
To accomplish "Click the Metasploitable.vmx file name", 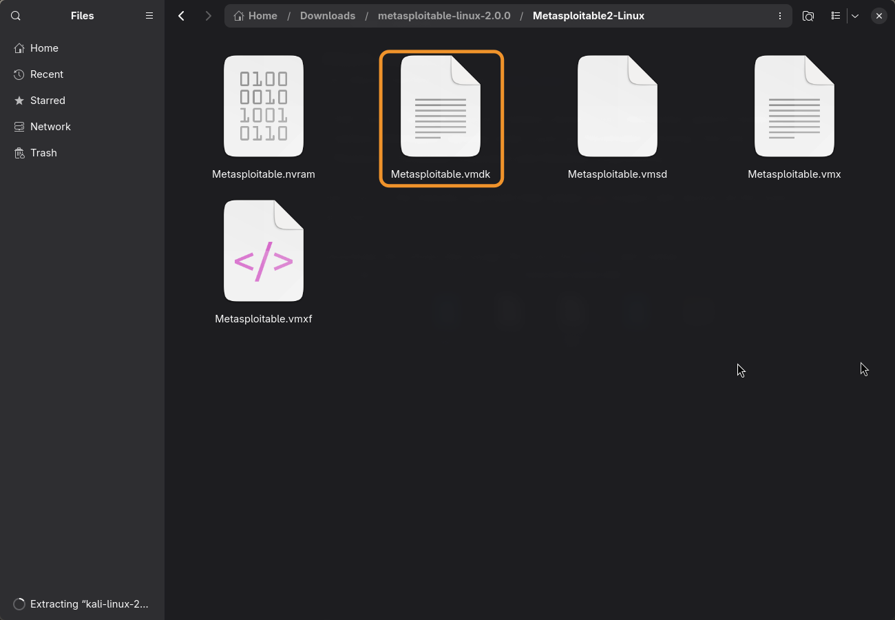I will point(794,174).
